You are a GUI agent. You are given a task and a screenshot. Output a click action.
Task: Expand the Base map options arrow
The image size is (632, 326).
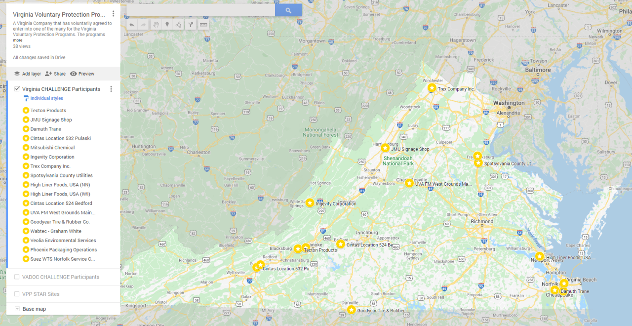pyautogui.click(x=17, y=309)
